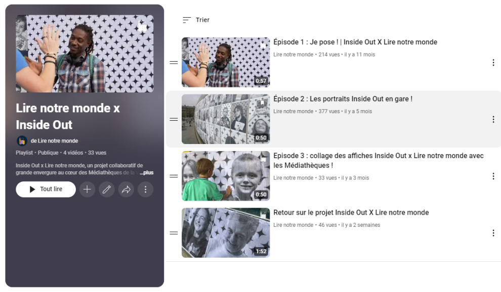The image size is (501, 292).
Task: Play the 1:52 Retour sur le projet thumbnail
Action: 226,233
